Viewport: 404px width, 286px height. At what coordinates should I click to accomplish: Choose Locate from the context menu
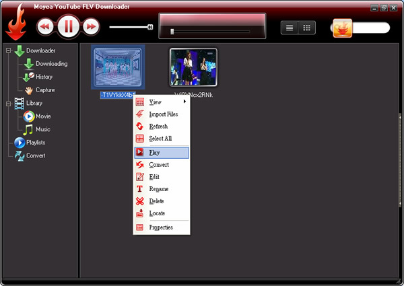162,213
